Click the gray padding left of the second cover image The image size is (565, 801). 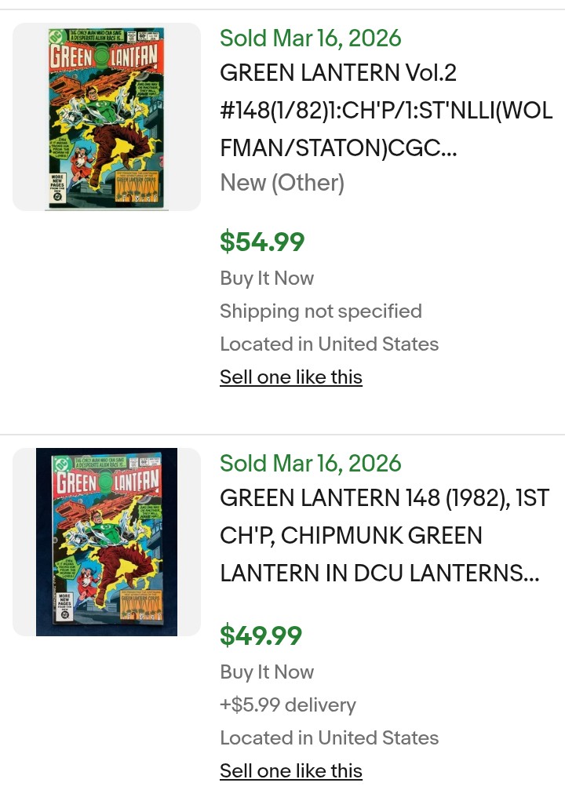pyautogui.click(x=24, y=541)
